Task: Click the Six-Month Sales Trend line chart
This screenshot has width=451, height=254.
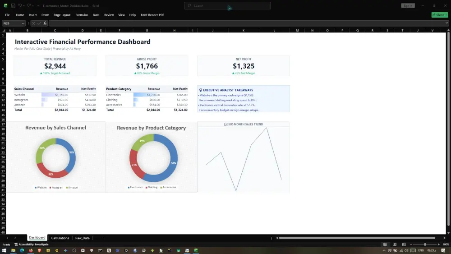Action: [x=244, y=159]
